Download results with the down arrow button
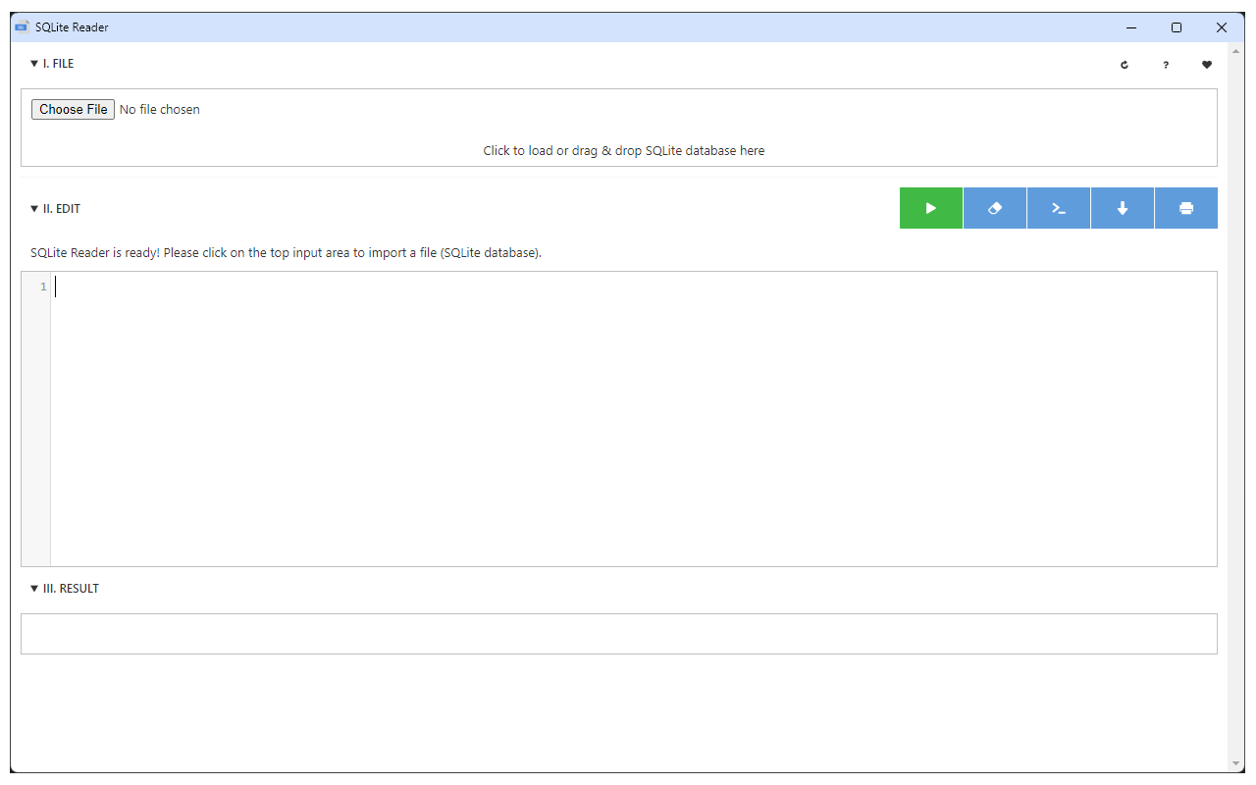This screenshot has width=1256, height=785. 1123,208
